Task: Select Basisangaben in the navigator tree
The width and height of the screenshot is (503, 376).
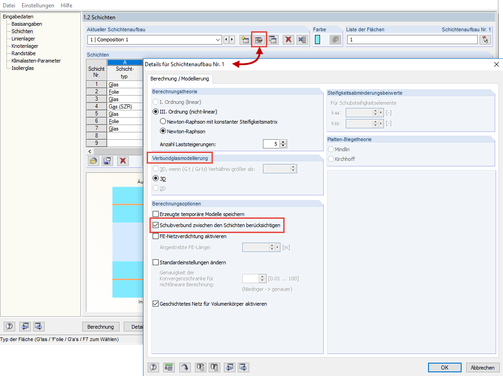Action: (27, 24)
